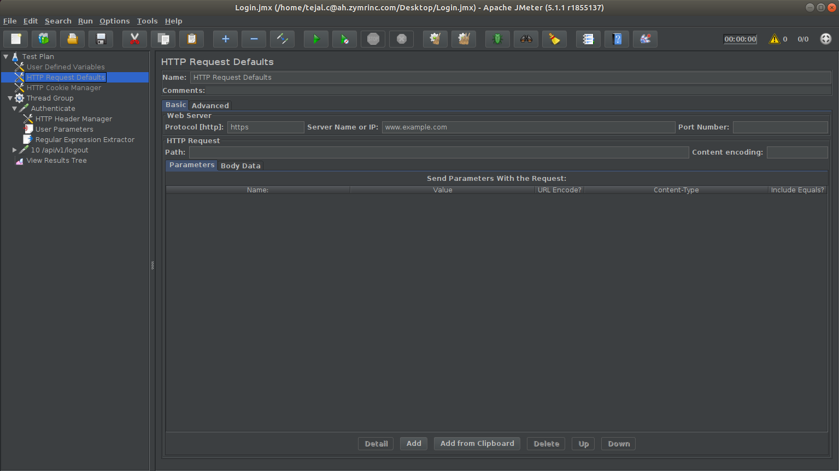Image resolution: width=839 pixels, height=471 pixels.
Task: Click the Comments field
Action: click(519, 91)
